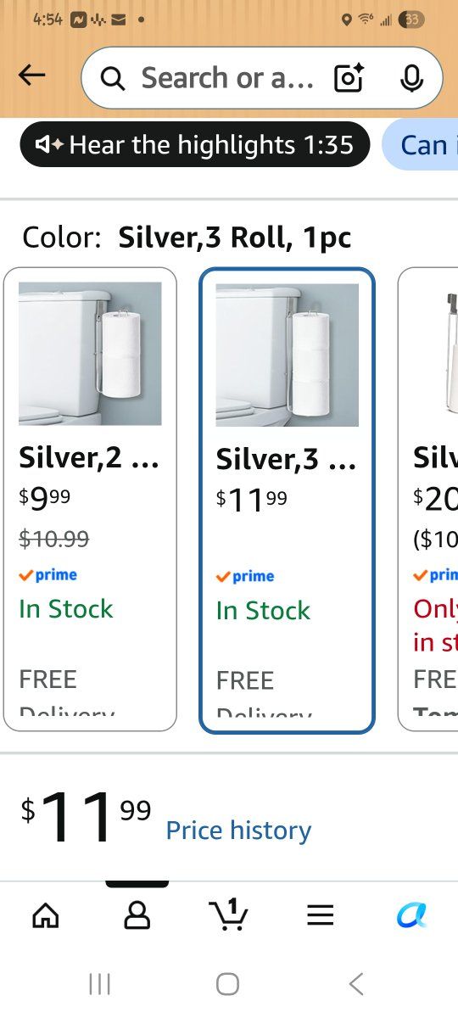Screen dimensions: 458x1018
Task: Tap Android back navigation button
Action: (356, 984)
